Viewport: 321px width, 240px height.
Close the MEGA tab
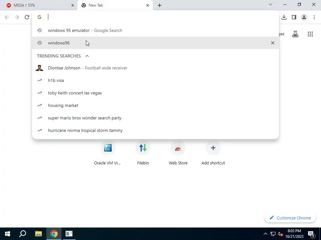(72, 5)
